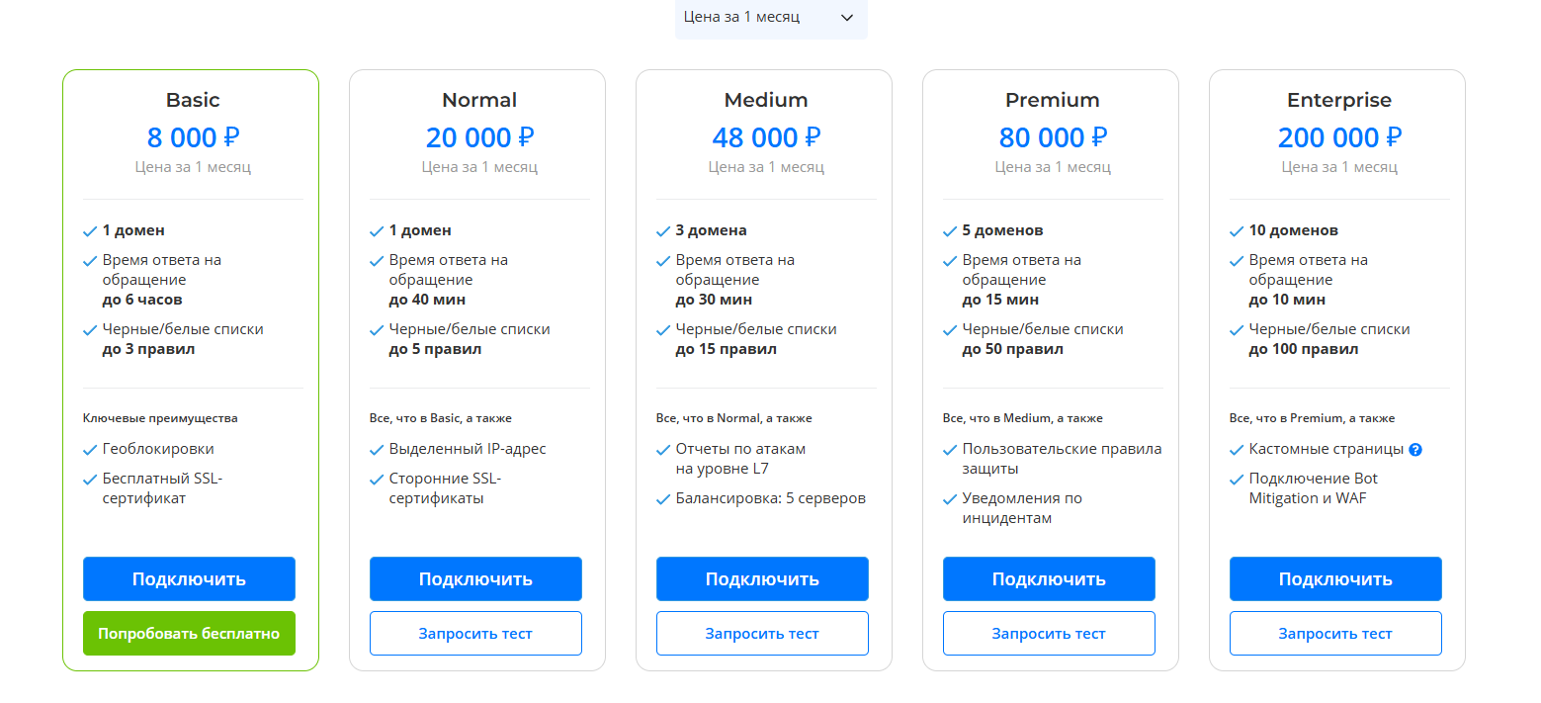The width and height of the screenshot is (1541, 703).
Task: Click the checkmark beside Уведомления по инцидентам
Action: (950, 499)
